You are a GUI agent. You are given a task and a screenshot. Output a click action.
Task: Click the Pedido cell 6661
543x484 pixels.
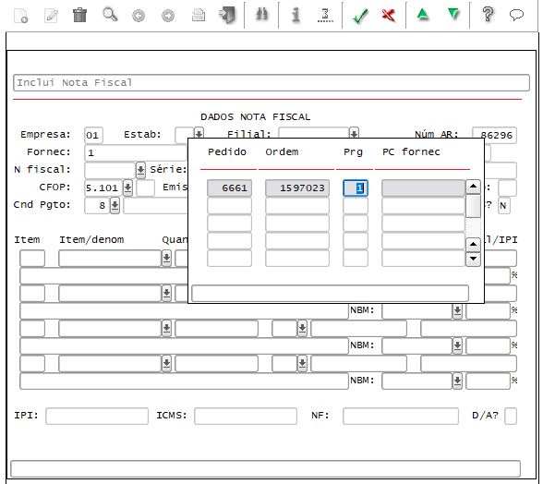[230, 188]
